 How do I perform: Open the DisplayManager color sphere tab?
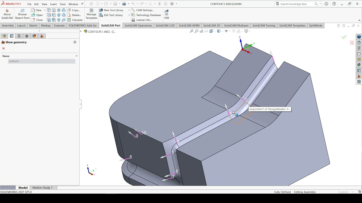pyautogui.click(x=35, y=36)
